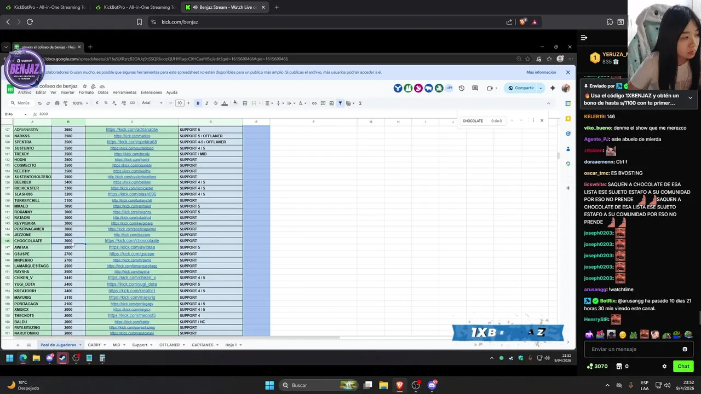Open Windows Start menu in taskbar

[269, 385]
